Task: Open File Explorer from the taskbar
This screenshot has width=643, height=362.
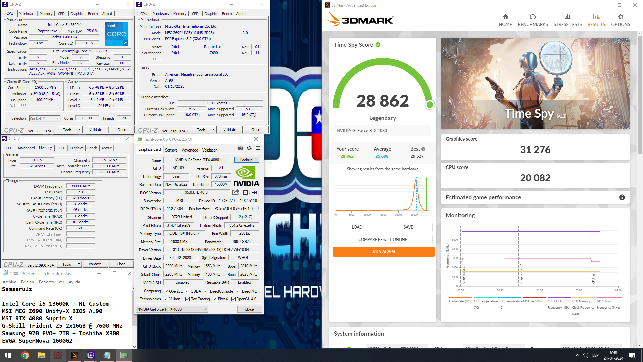Action: click(41, 355)
